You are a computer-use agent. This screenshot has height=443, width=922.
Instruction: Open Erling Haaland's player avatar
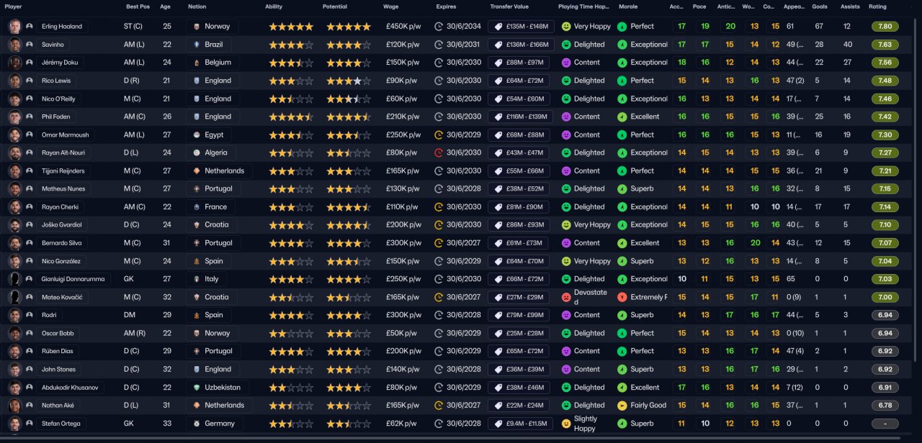click(x=14, y=27)
